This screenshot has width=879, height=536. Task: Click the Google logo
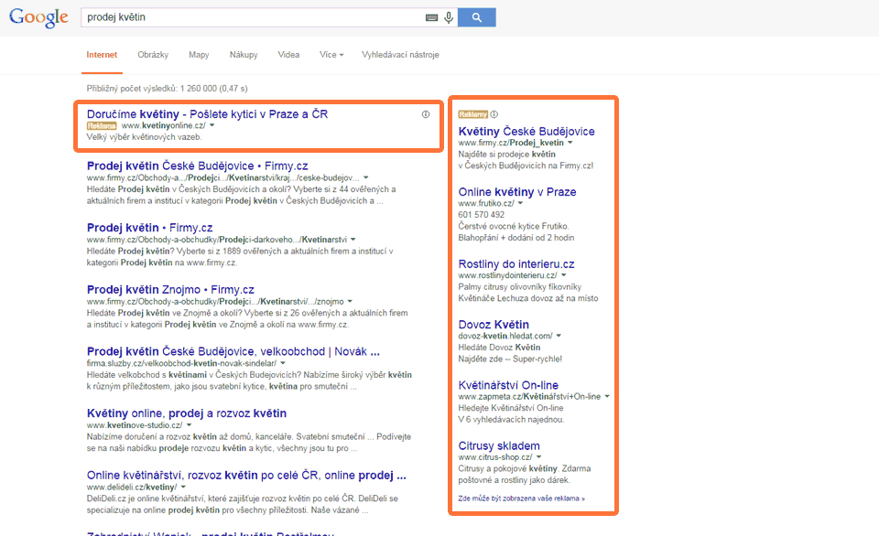pyautogui.click(x=38, y=17)
